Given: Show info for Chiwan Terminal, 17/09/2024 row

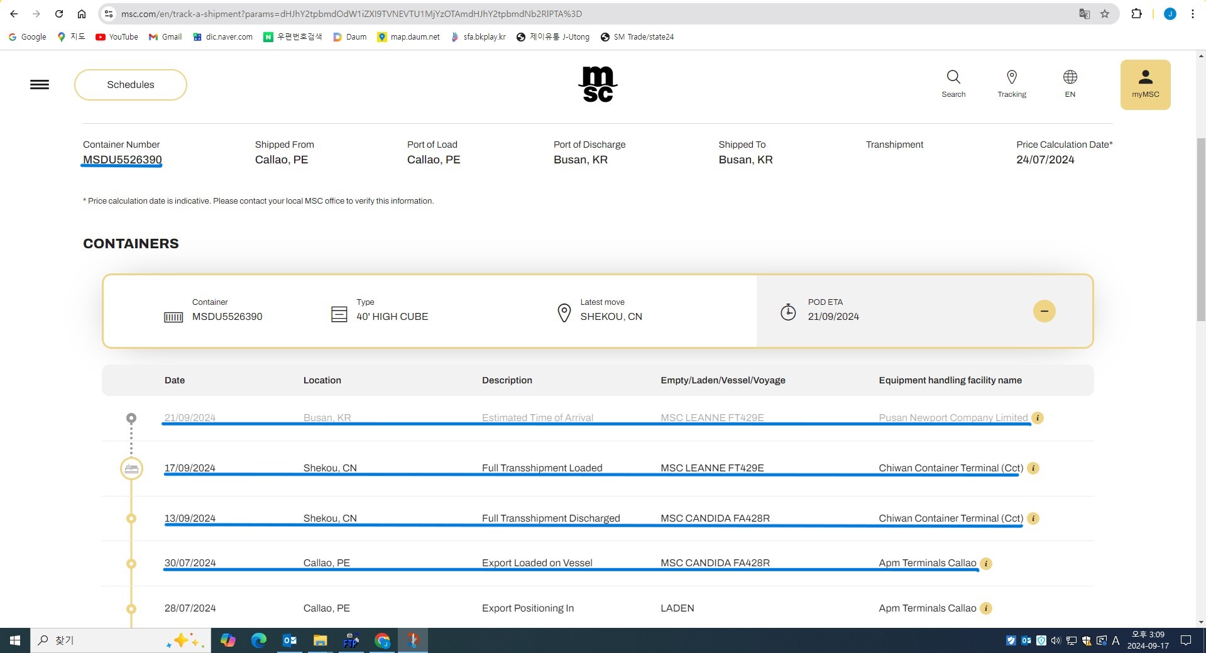Looking at the screenshot, I should pos(1033,468).
